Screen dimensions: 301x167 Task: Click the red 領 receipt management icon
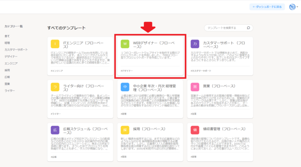195,130
